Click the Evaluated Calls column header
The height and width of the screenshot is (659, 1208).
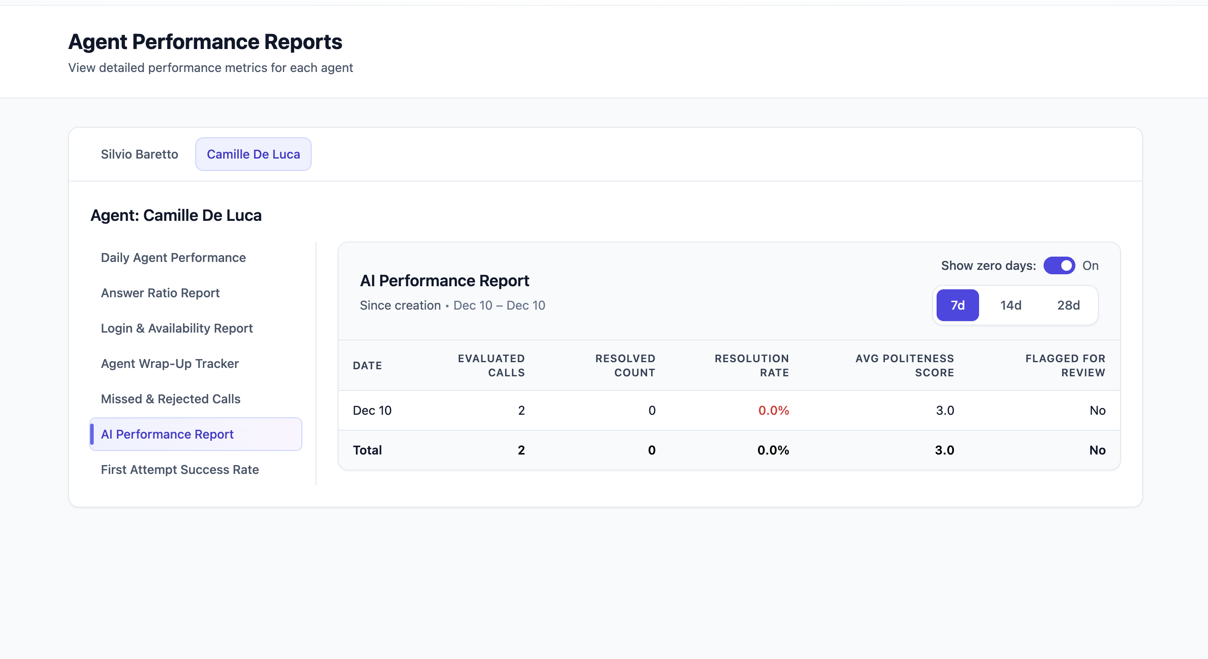click(491, 366)
